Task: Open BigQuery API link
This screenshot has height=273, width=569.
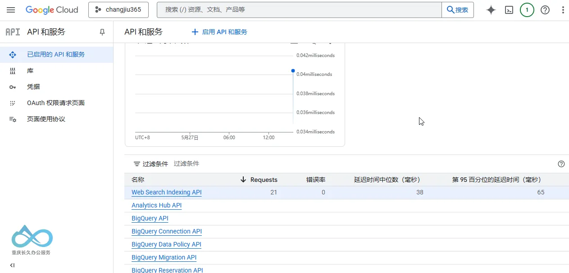Action: point(150,218)
